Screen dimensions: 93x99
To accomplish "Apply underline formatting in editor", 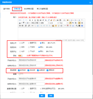I will 35,20.
